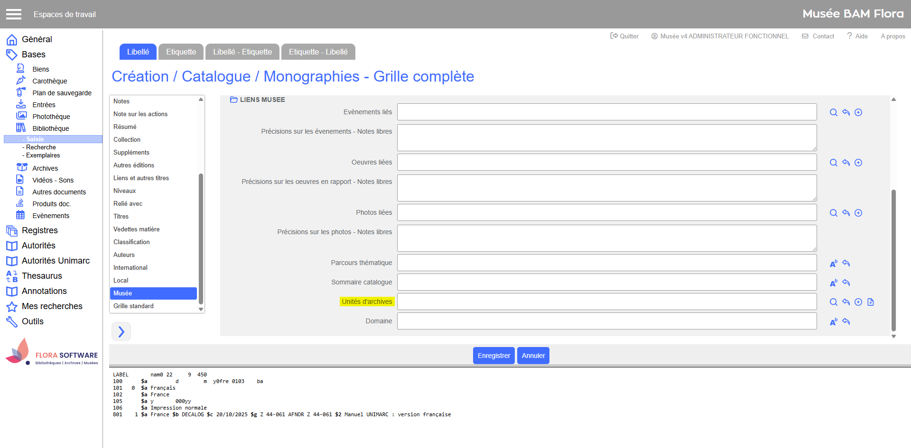Click search icon for Evènements liés

tap(833, 113)
